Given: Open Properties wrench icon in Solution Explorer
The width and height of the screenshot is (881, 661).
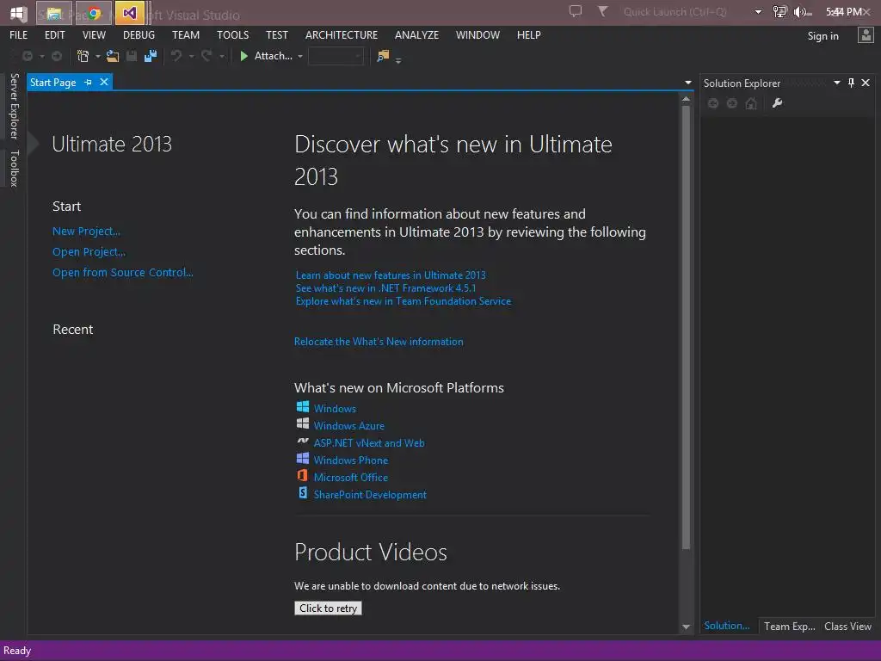Looking at the screenshot, I should pos(777,103).
